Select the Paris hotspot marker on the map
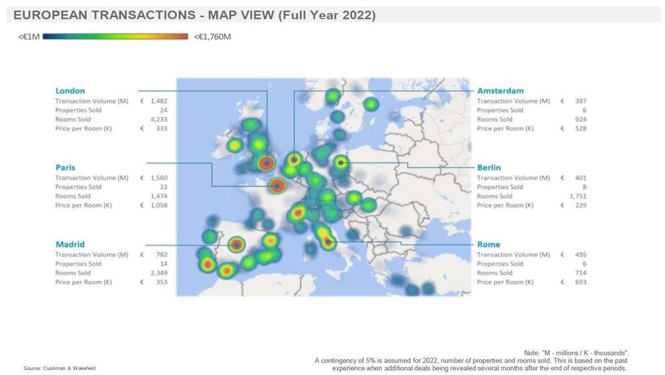Viewport: 665px width, 375px height. (277, 186)
